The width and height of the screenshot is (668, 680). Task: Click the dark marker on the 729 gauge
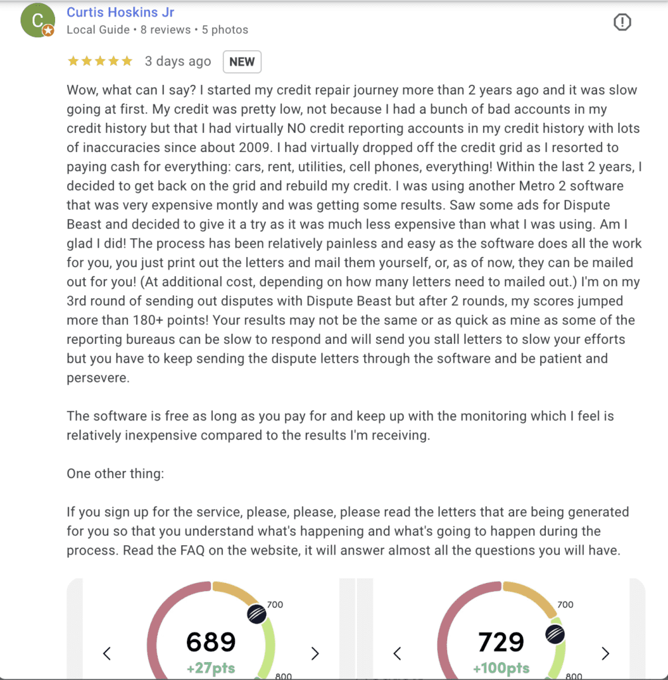point(555,634)
